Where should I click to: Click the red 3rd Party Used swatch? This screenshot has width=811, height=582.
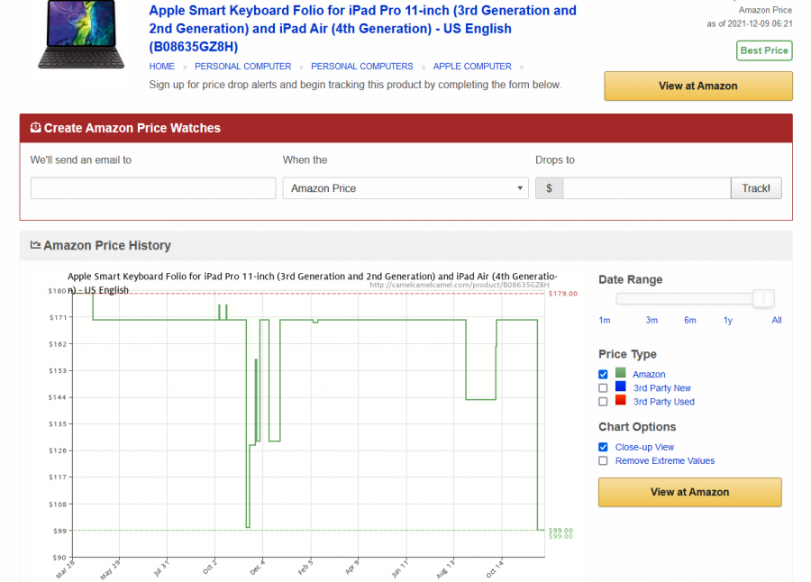pyautogui.click(x=620, y=400)
